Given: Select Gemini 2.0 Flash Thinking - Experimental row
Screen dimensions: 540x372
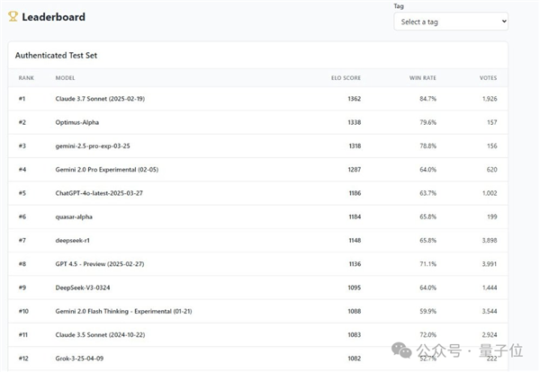Looking at the screenshot, I should click(x=125, y=311).
